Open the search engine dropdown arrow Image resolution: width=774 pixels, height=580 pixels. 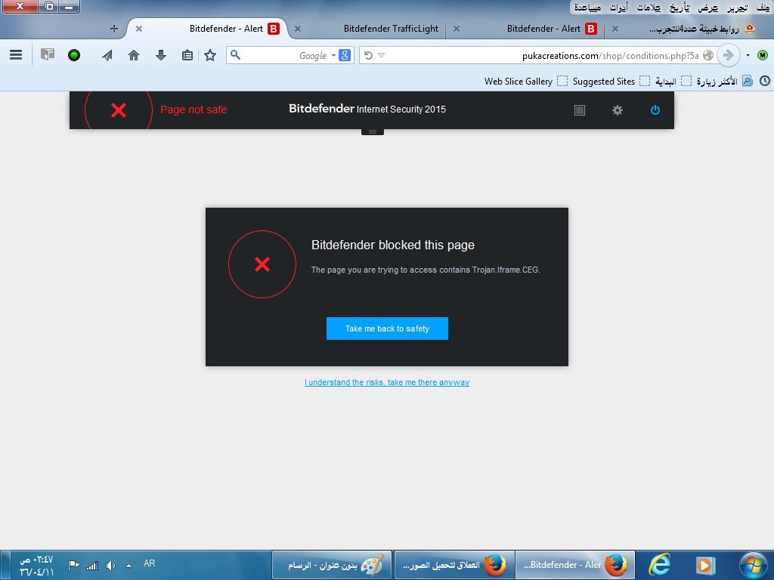333,55
